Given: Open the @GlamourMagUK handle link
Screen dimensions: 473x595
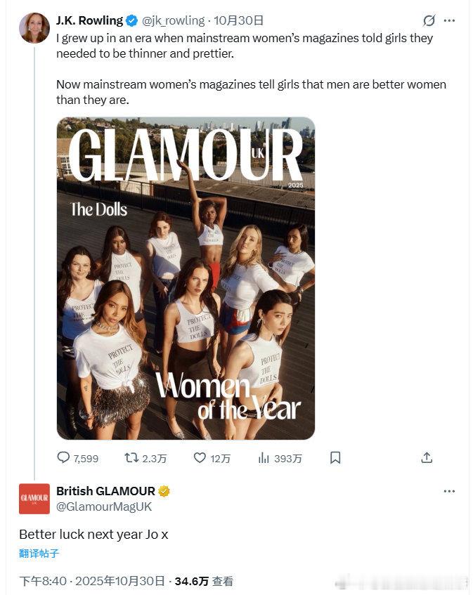Looking at the screenshot, I should point(104,506).
